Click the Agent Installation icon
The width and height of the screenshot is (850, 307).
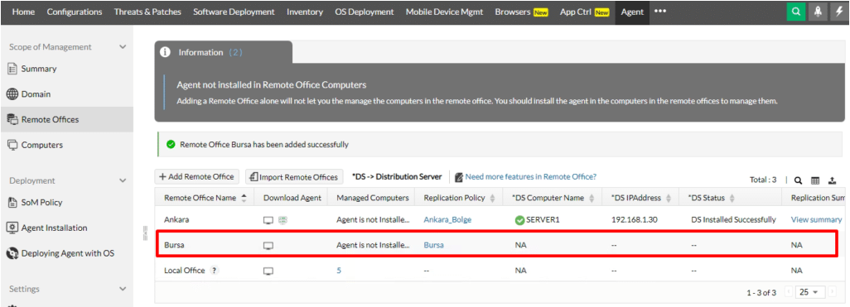click(12, 228)
